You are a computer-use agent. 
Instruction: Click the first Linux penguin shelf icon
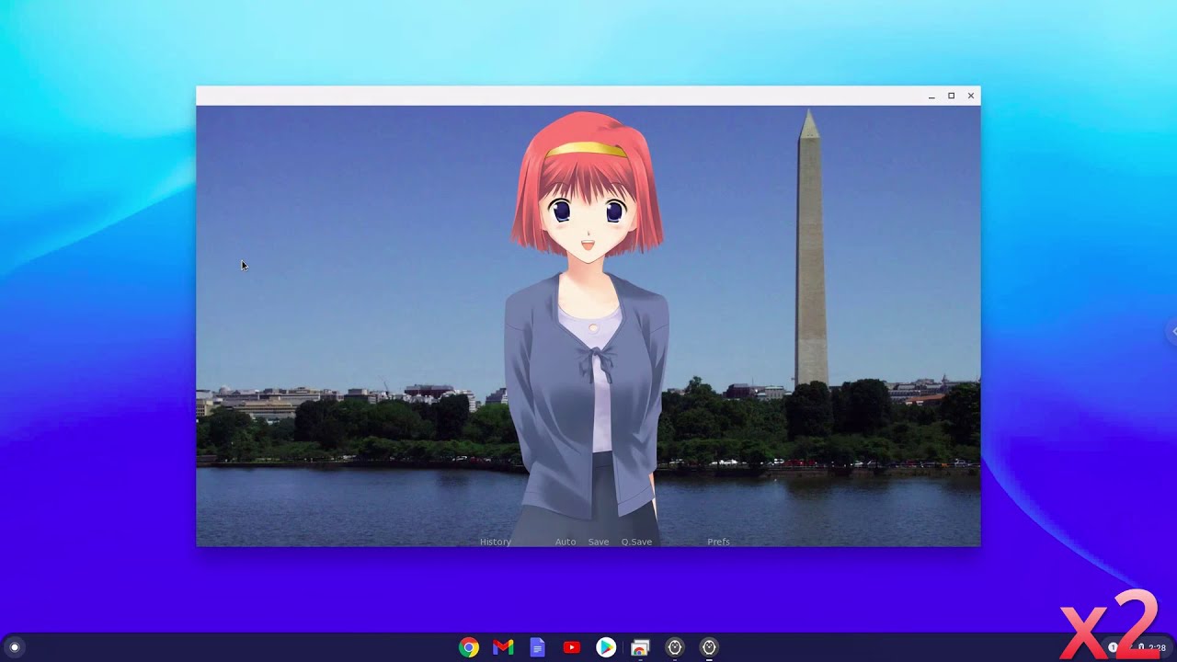(675, 647)
